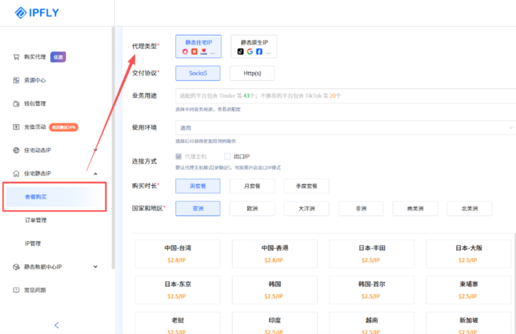This screenshot has width=516, height=334.
Task: Switch to the 北美洲 region tab
Action: 469,209
